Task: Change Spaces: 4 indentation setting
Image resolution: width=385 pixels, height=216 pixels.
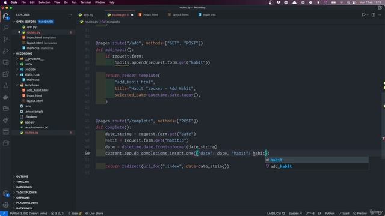Action: [x=295, y=214]
